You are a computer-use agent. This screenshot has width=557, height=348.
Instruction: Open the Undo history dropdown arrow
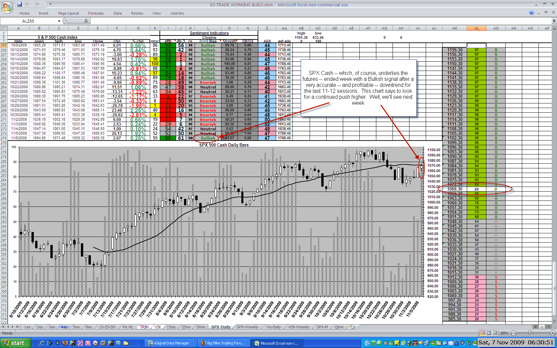pos(31,4)
